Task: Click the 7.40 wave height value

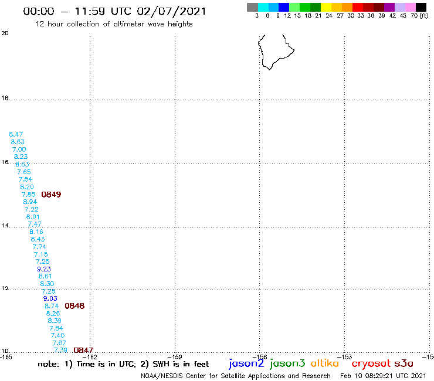Action: tap(57, 335)
